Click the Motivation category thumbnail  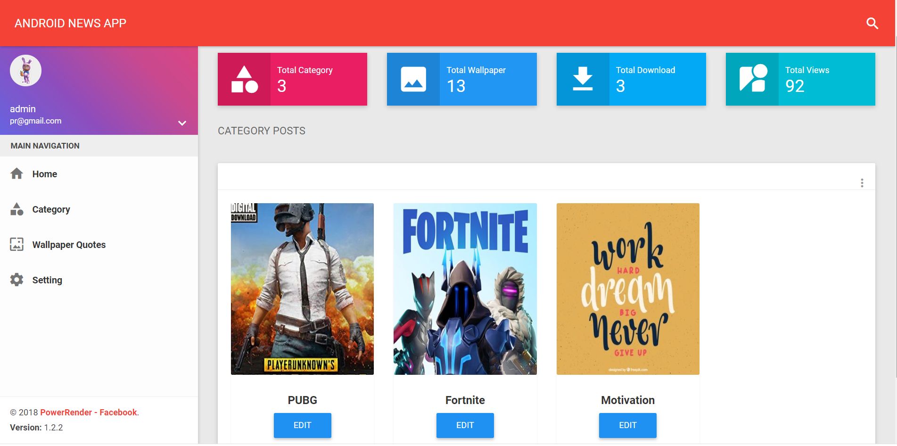click(x=628, y=289)
